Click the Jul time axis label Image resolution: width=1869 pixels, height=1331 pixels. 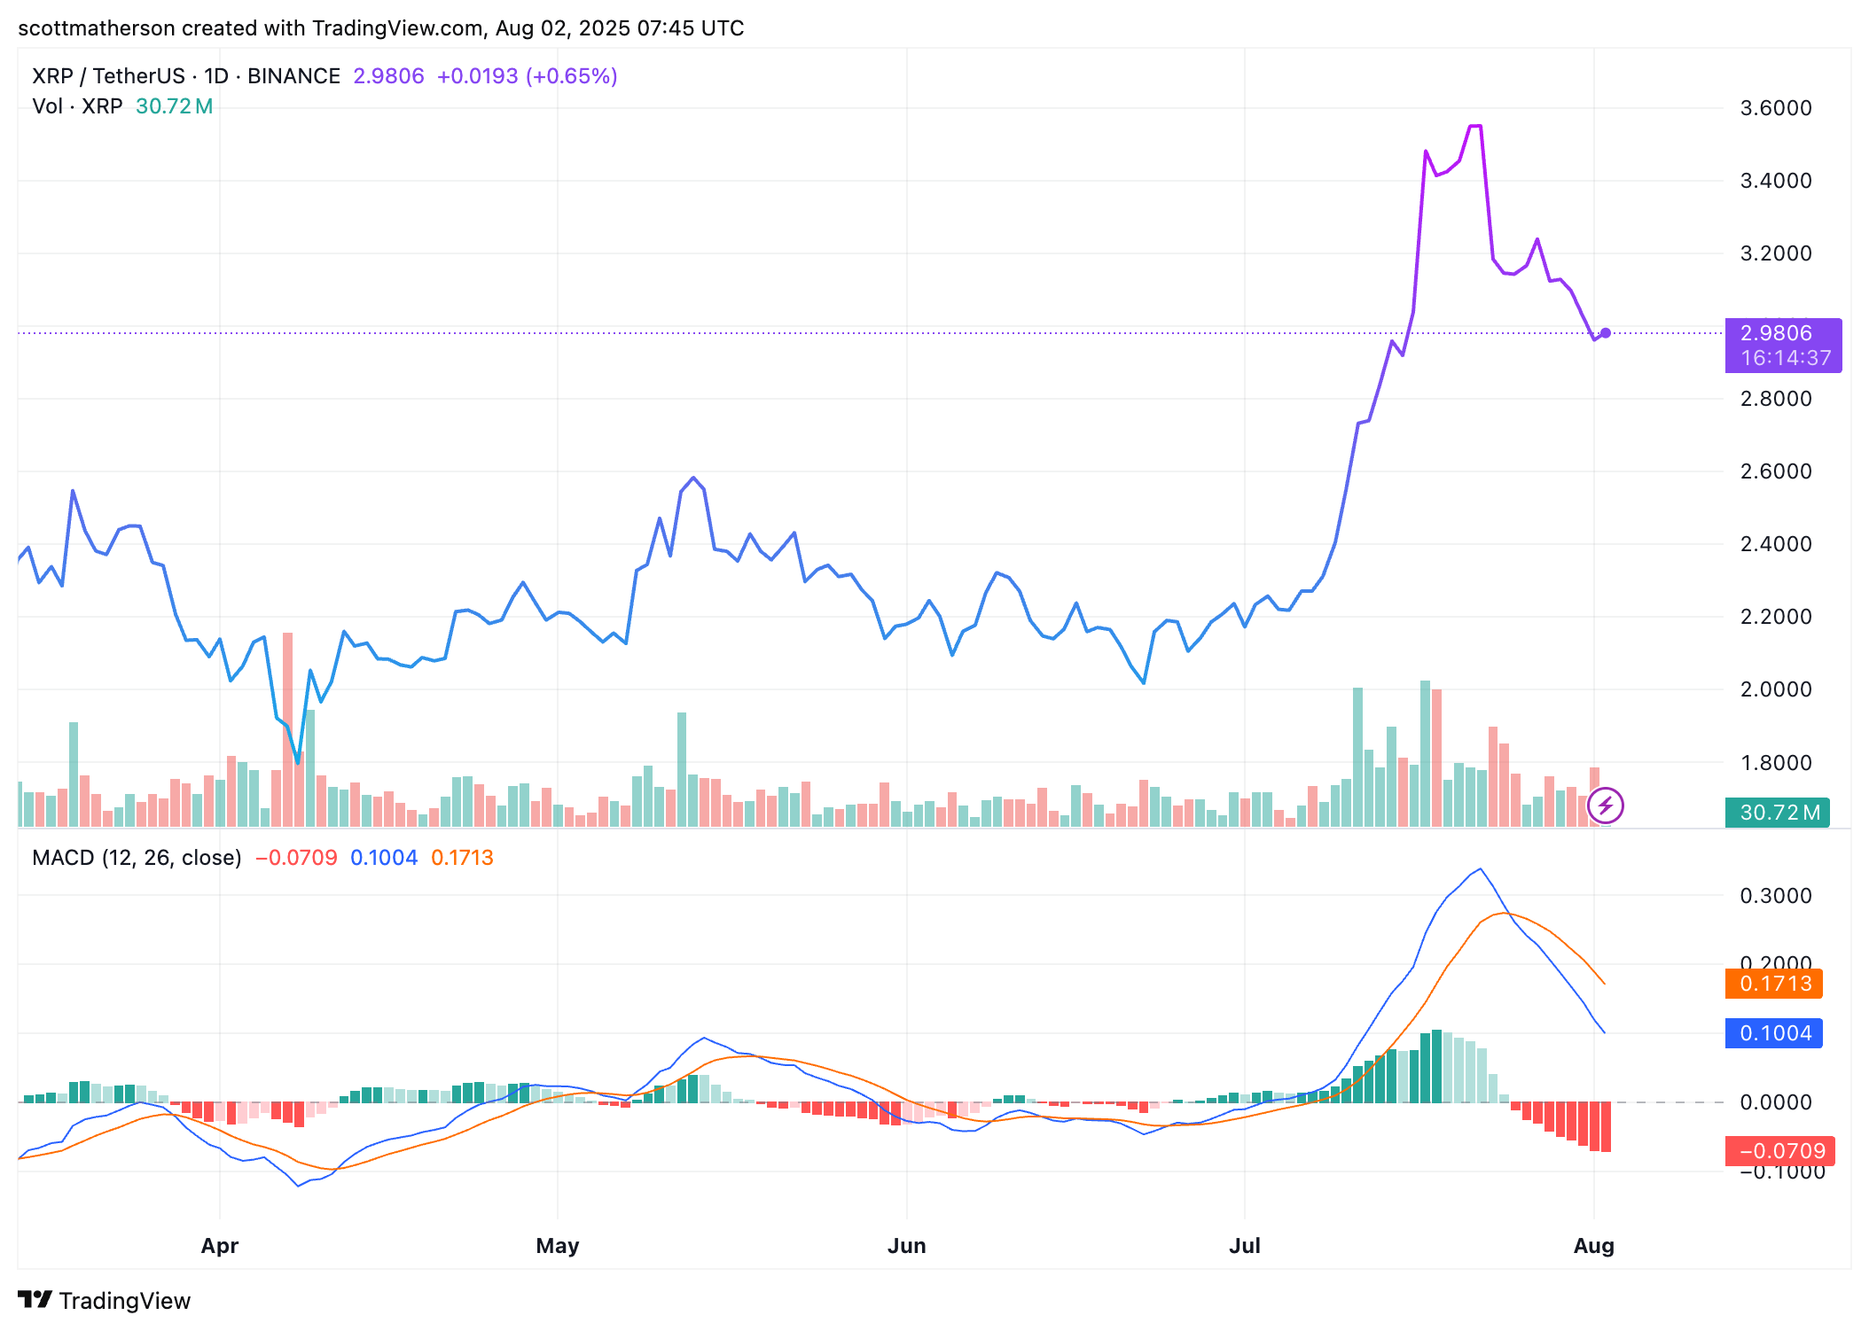pos(1245,1246)
